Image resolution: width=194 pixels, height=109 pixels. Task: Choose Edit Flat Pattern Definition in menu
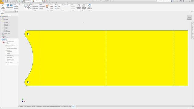[12, 48]
